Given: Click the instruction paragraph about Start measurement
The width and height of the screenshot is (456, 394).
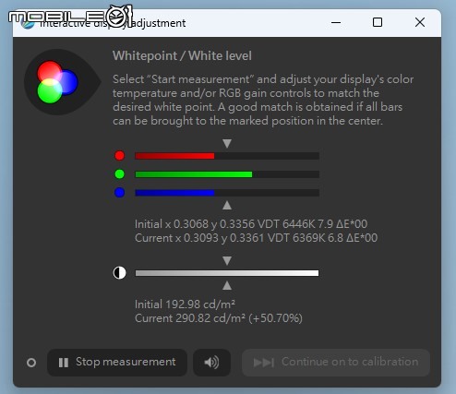Looking at the screenshot, I should [x=263, y=100].
